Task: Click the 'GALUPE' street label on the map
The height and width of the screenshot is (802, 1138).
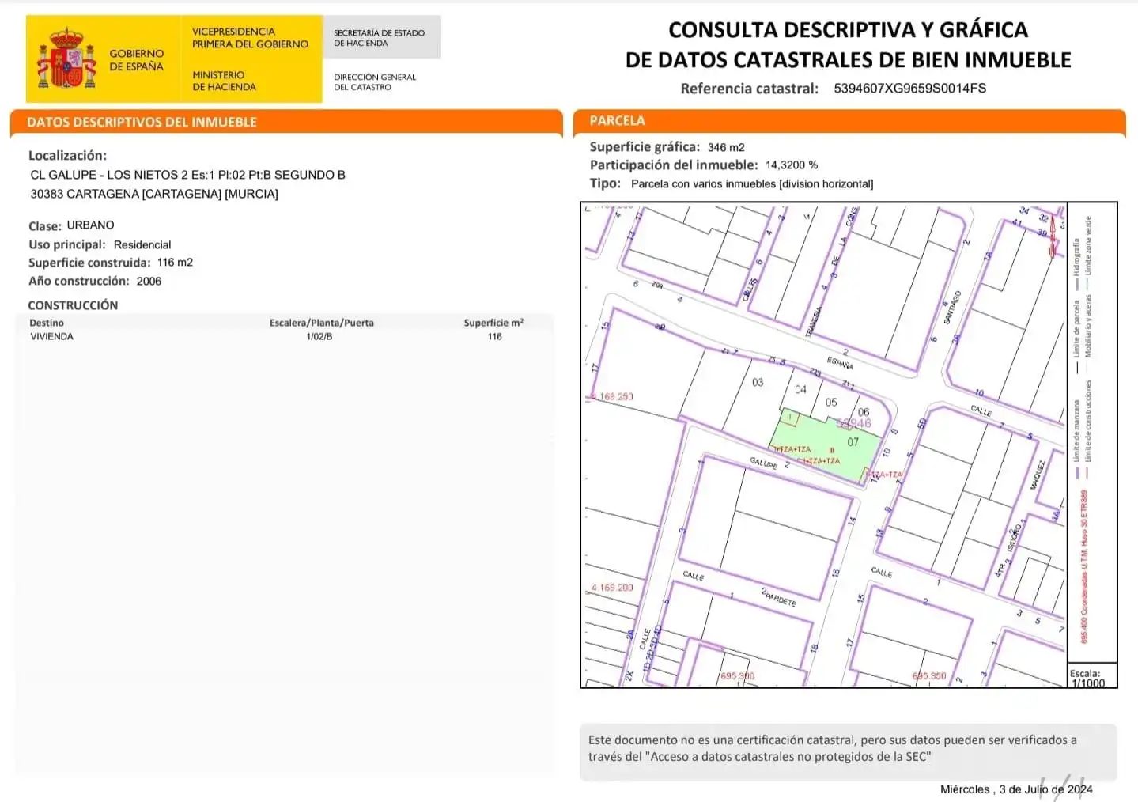Action: (x=763, y=463)
